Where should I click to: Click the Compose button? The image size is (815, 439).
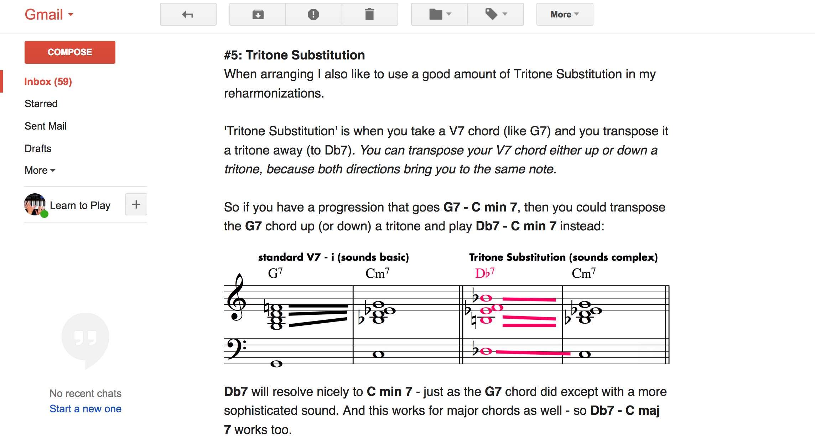[70, 52]
